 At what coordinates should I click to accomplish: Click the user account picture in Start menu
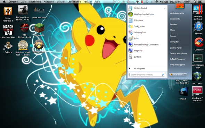click(x=180, y=6)
